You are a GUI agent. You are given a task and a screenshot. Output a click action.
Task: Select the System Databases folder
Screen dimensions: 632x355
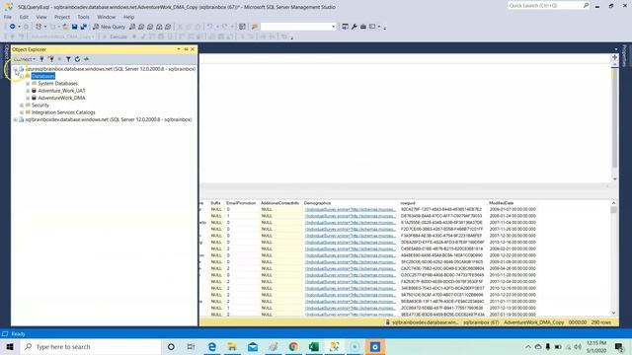point(57,83)
